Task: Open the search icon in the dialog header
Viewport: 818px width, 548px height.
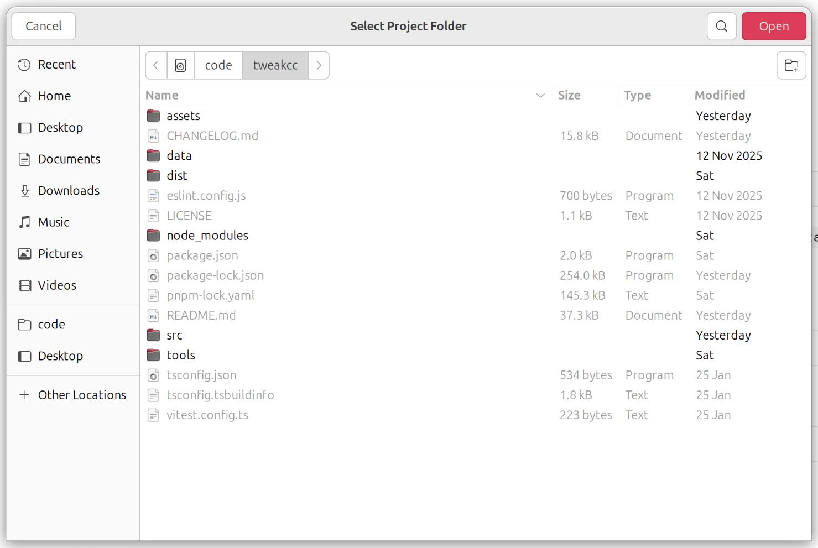Action: (721, 26)
